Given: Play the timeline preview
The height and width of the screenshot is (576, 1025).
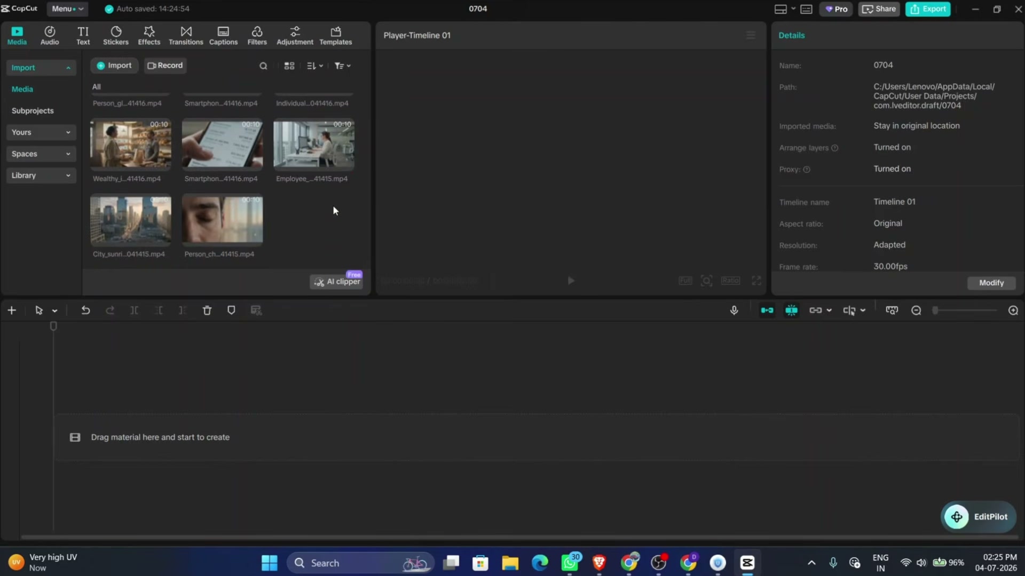Looking at the screenshot, I should (x=571, y=281).
